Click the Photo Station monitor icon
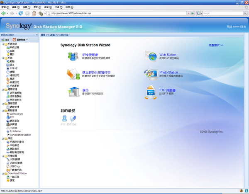 click(x=151, y=74)
